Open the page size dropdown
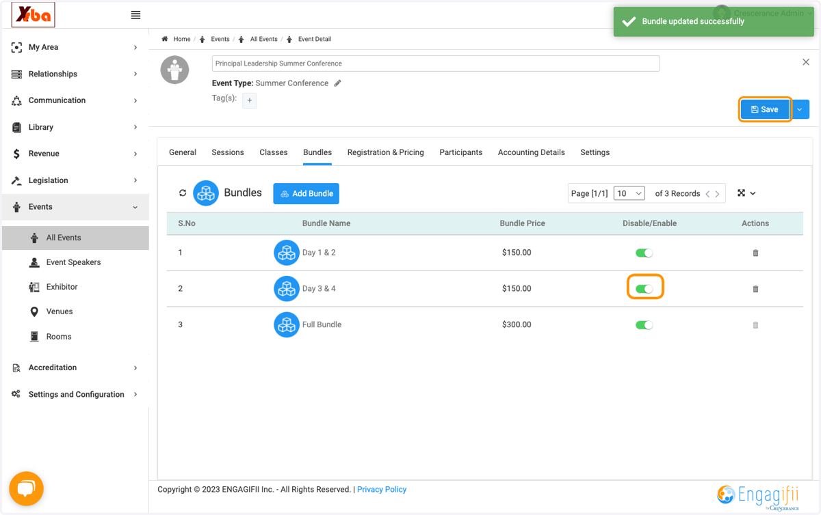 coord(629,193)
